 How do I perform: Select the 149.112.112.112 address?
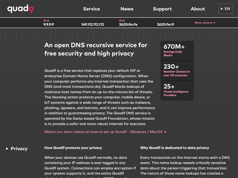[93, 24]
